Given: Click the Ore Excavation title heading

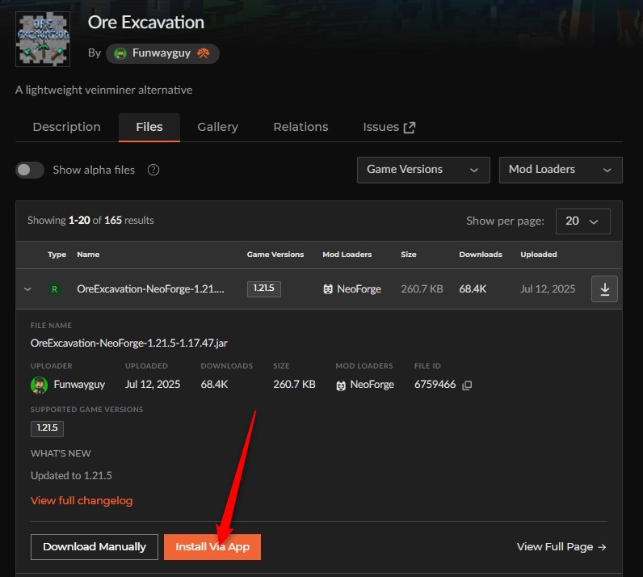Looking at the screenshot, I should point(146,22).
